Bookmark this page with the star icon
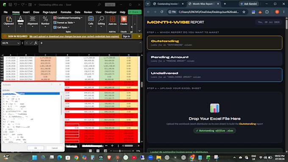Image resolution: width=288 pixels, height=162 pixels. (x=244, y=12)
